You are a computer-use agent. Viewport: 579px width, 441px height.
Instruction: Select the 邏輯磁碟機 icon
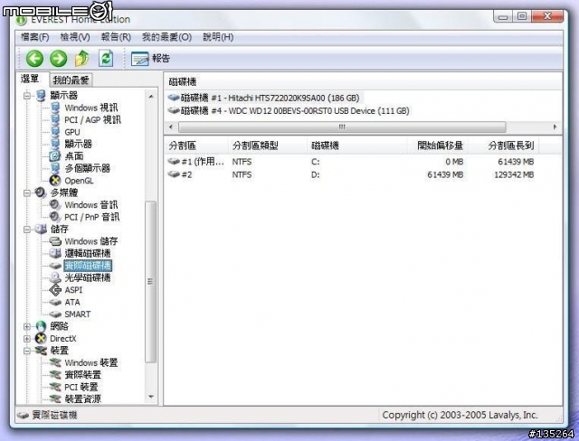[x=55, y=253]
